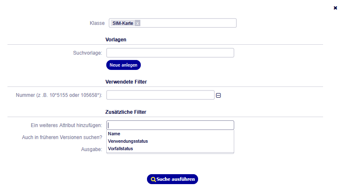
Task: Click the Zusätzliche Filter section heading
Action: (126, 112)
